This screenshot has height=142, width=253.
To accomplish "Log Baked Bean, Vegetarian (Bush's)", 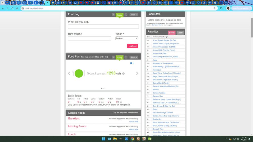I will coord(165,80).
